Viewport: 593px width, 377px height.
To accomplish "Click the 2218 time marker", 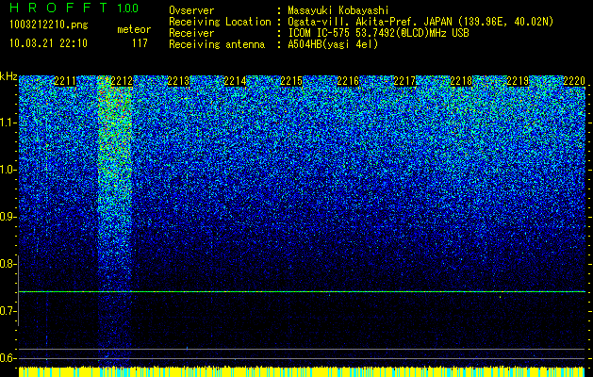I will coord(461,81).
